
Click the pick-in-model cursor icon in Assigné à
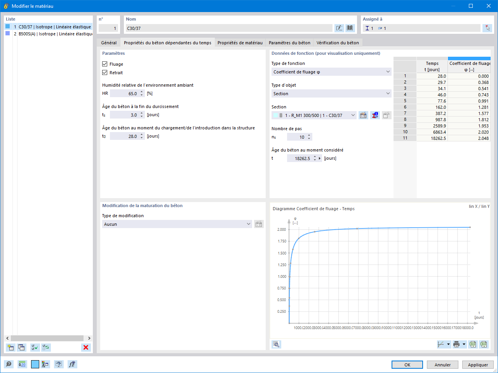coord(487,28)
